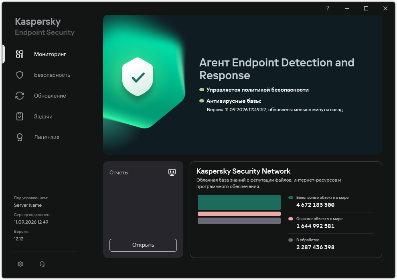Go to the Безопасность section
397x280 pixels.
coord(52,75)
